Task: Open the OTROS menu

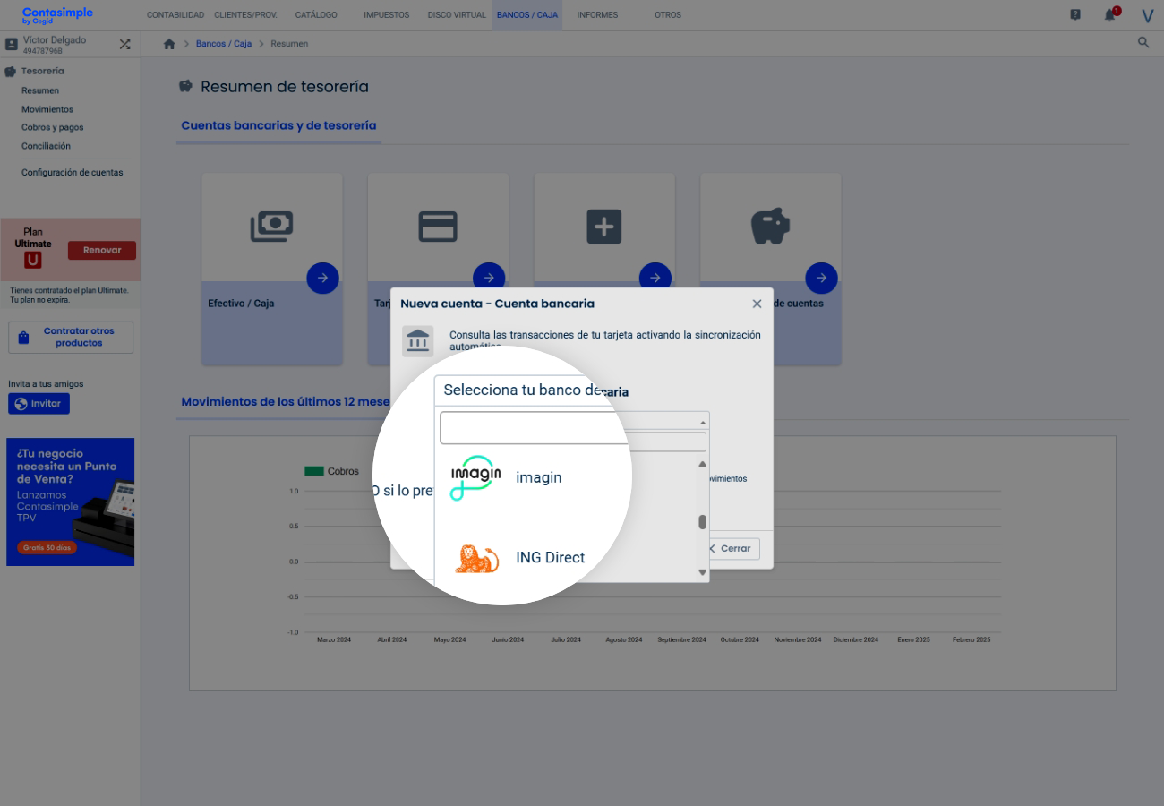Action: pos(668,15)
